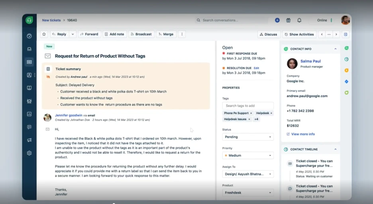Select the tickets icon in sidebar
Screen dimensions: 373x204
pos(29,62)
